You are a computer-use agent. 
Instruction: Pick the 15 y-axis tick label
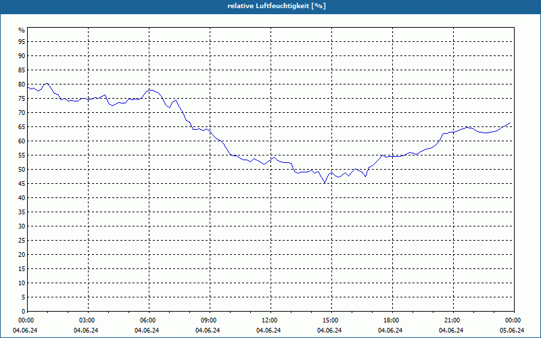pyautogui.click(x=22, y=268)
